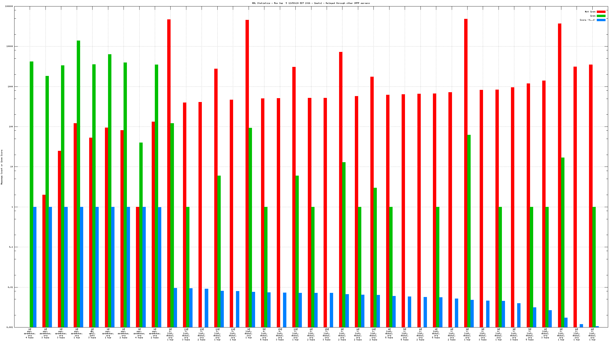Click the 'Score (0..1)' legend label
This screenshot has width=612, height=344.
click(x=587, y=20)
